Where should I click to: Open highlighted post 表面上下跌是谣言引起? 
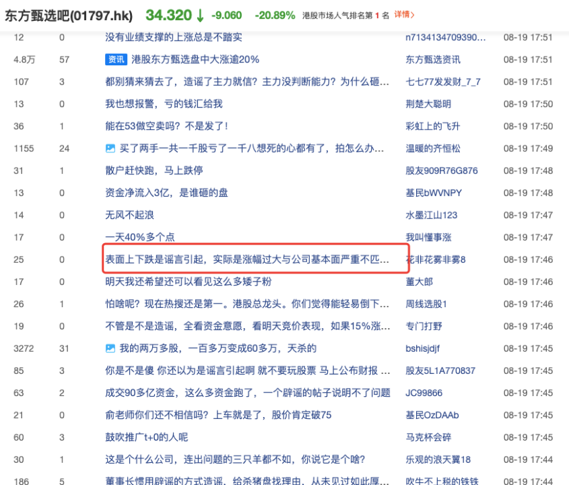tap(247, 259)
